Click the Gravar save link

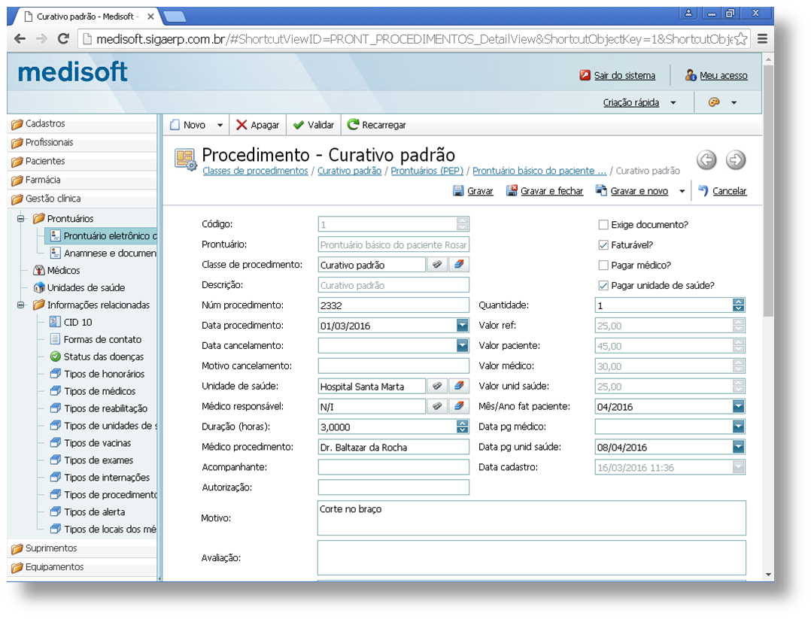click(x=472, y=191)
